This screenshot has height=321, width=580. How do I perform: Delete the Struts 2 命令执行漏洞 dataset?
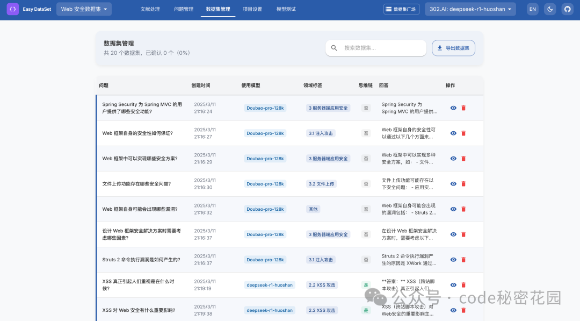(463, 260)
